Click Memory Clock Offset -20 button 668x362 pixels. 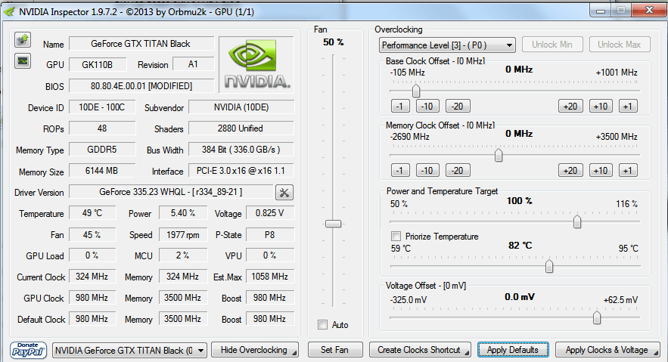(458, 171)
